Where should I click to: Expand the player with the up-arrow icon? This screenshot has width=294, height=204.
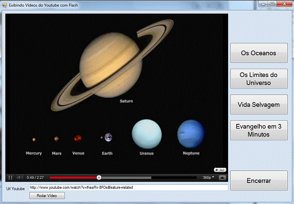(222, 178)
